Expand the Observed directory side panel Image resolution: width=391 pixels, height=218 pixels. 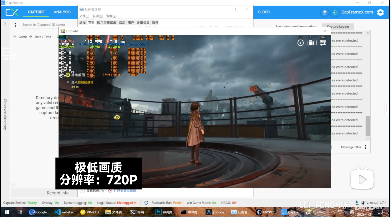(5, 24)
